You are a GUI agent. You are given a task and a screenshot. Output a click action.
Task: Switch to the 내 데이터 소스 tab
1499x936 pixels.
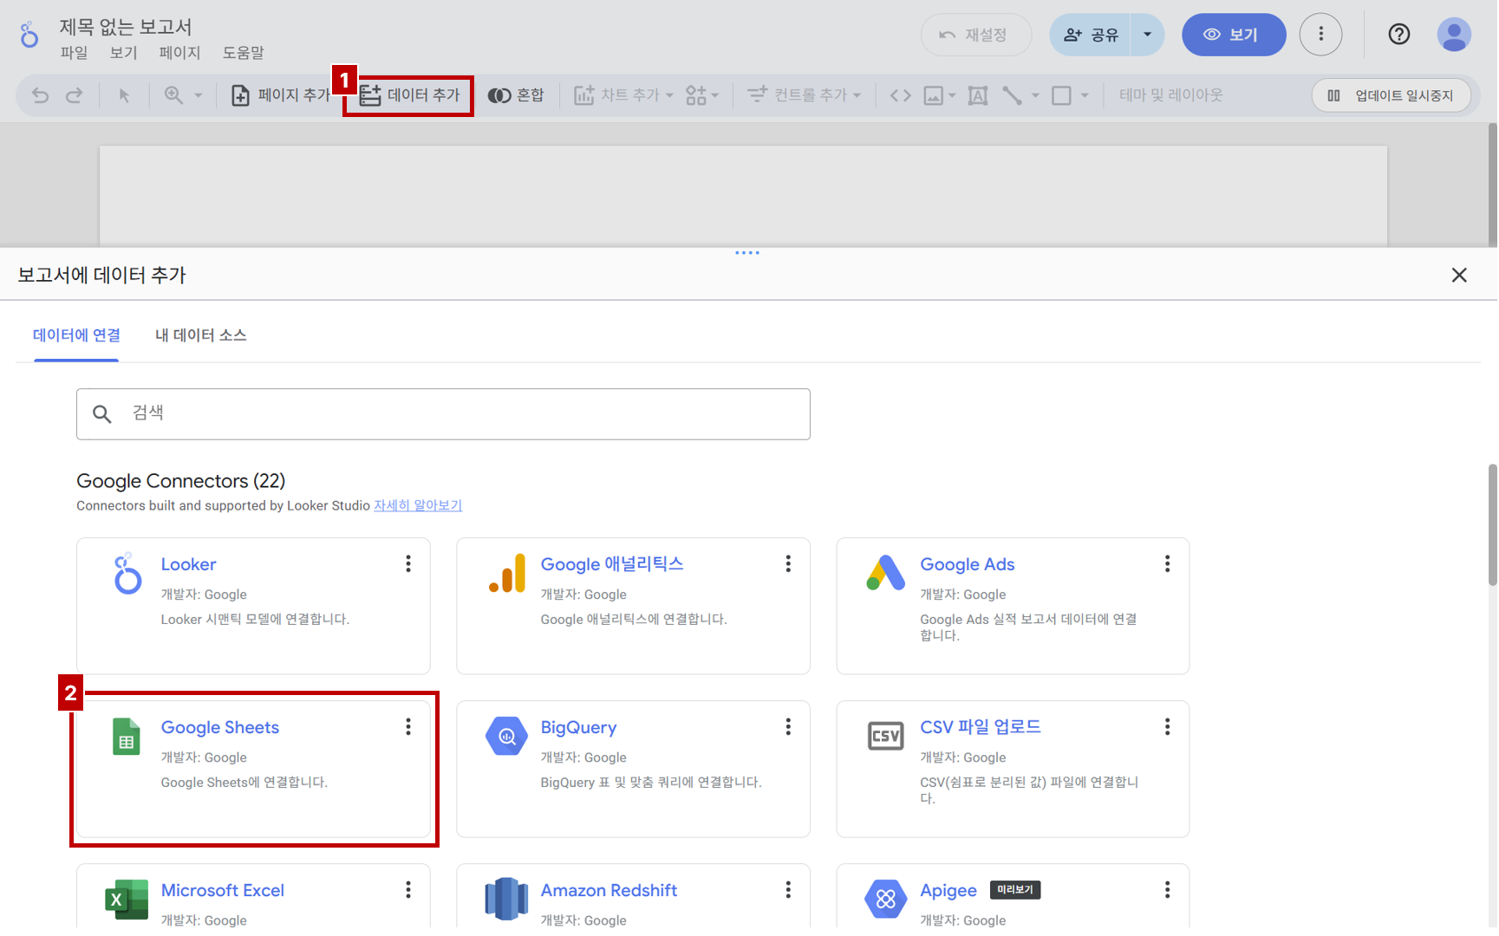200,335
